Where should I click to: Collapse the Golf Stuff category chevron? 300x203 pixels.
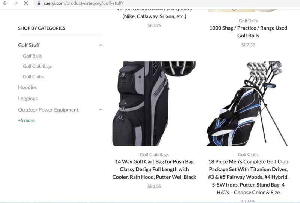click(101, 45)
